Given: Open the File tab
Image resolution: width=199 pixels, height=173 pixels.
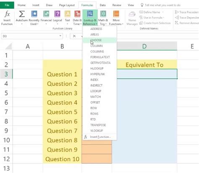Looking at the screenshot, I should (7, 5).
